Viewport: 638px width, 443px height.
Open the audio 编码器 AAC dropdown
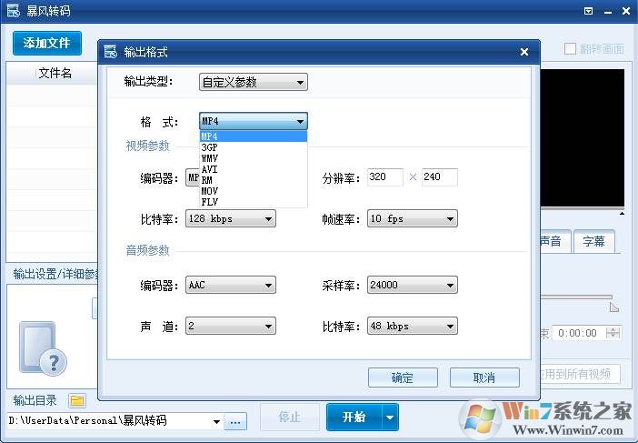pyautogui.click(x=230, y=285)
